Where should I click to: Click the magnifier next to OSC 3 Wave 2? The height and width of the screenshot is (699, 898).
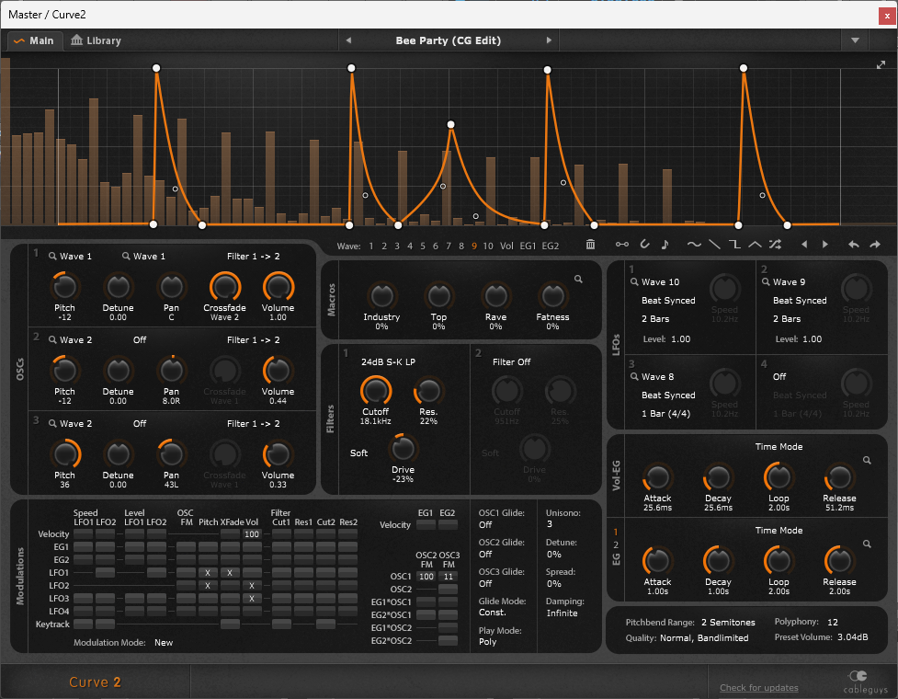coord(52,423)
